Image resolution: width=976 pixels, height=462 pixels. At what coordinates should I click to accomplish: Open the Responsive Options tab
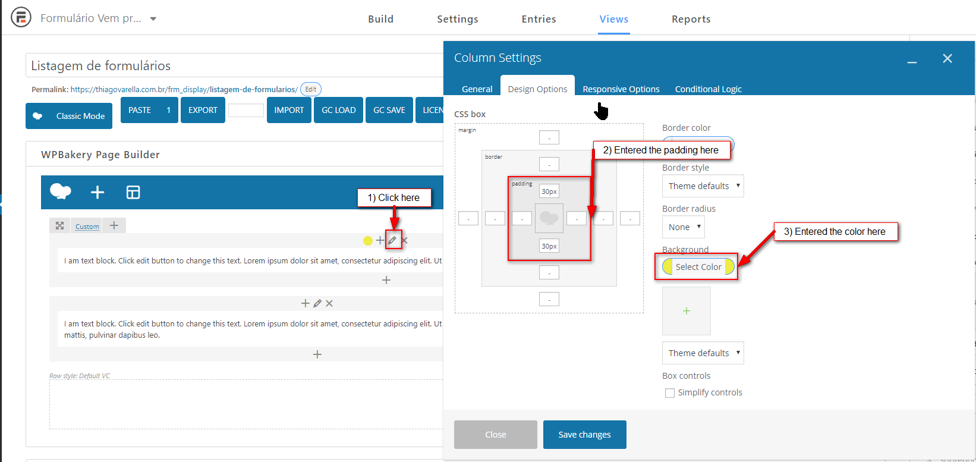[621, 89]
